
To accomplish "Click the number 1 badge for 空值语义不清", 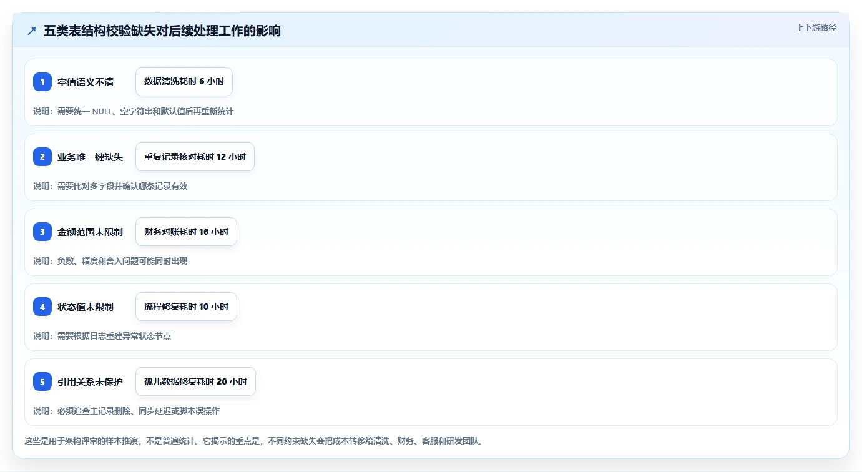I will click(42, 82).
